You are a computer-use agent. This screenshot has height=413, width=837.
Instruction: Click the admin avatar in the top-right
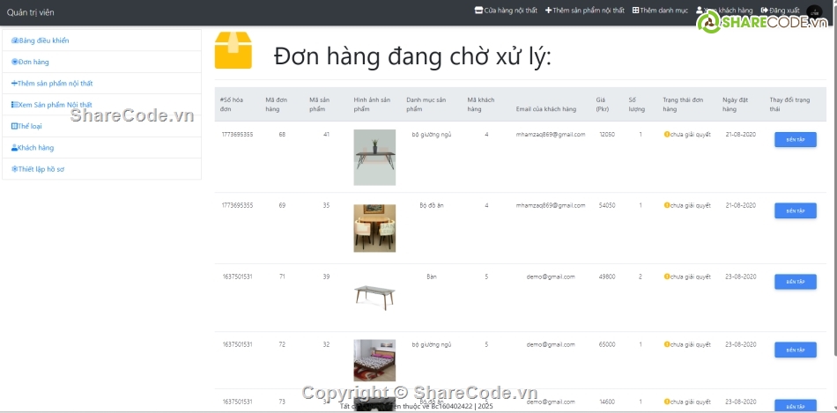click(x=814, y=13)
